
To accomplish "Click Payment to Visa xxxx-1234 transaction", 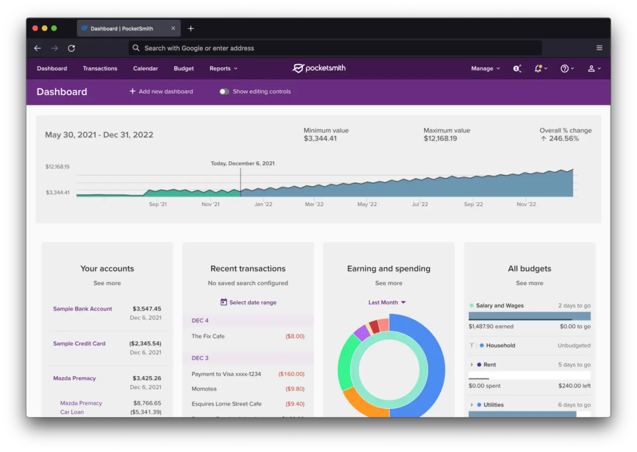I will pyautogui.click(x=248, y=374).
